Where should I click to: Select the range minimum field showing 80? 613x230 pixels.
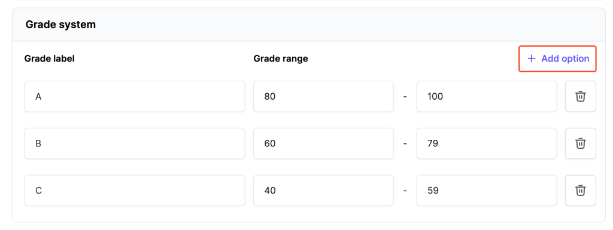pyautogui.click(x=323, y=96)
